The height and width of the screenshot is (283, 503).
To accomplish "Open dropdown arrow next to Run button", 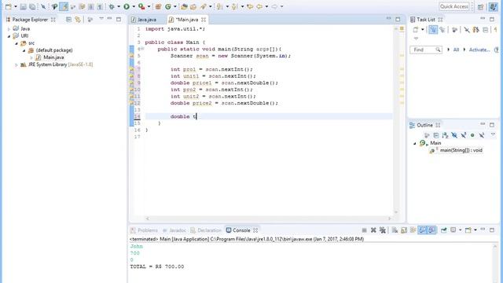I will pos(134,6).
